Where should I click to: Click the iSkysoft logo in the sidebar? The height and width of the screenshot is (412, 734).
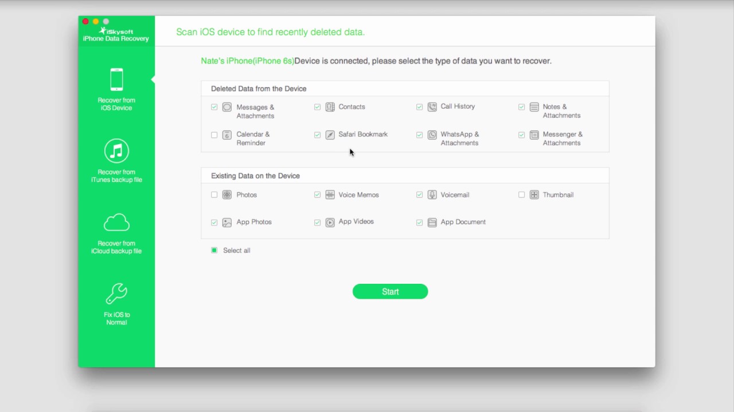click(116, 34)
